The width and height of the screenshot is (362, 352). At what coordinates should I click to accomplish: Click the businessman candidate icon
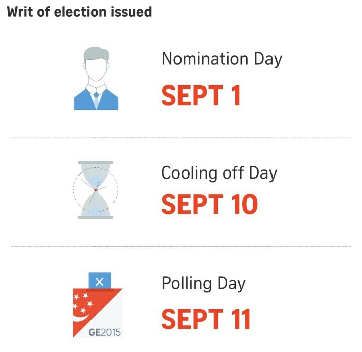tap(96, 78)
